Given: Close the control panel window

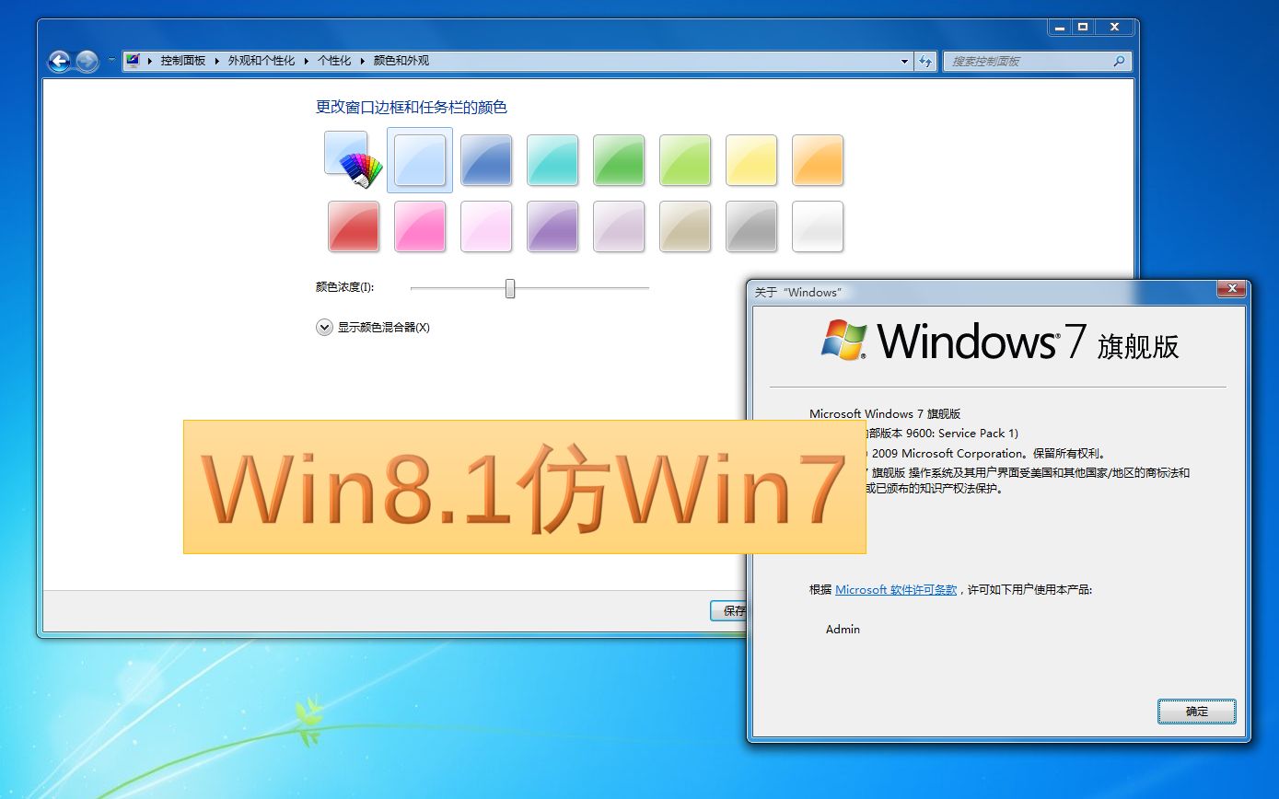Looking at the screenshot, I should tap(1115, 28).
